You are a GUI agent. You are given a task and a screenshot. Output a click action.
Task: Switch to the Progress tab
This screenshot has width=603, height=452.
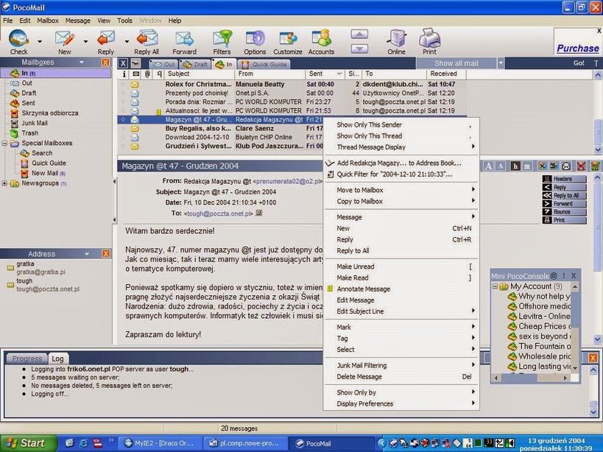(27, 359)
